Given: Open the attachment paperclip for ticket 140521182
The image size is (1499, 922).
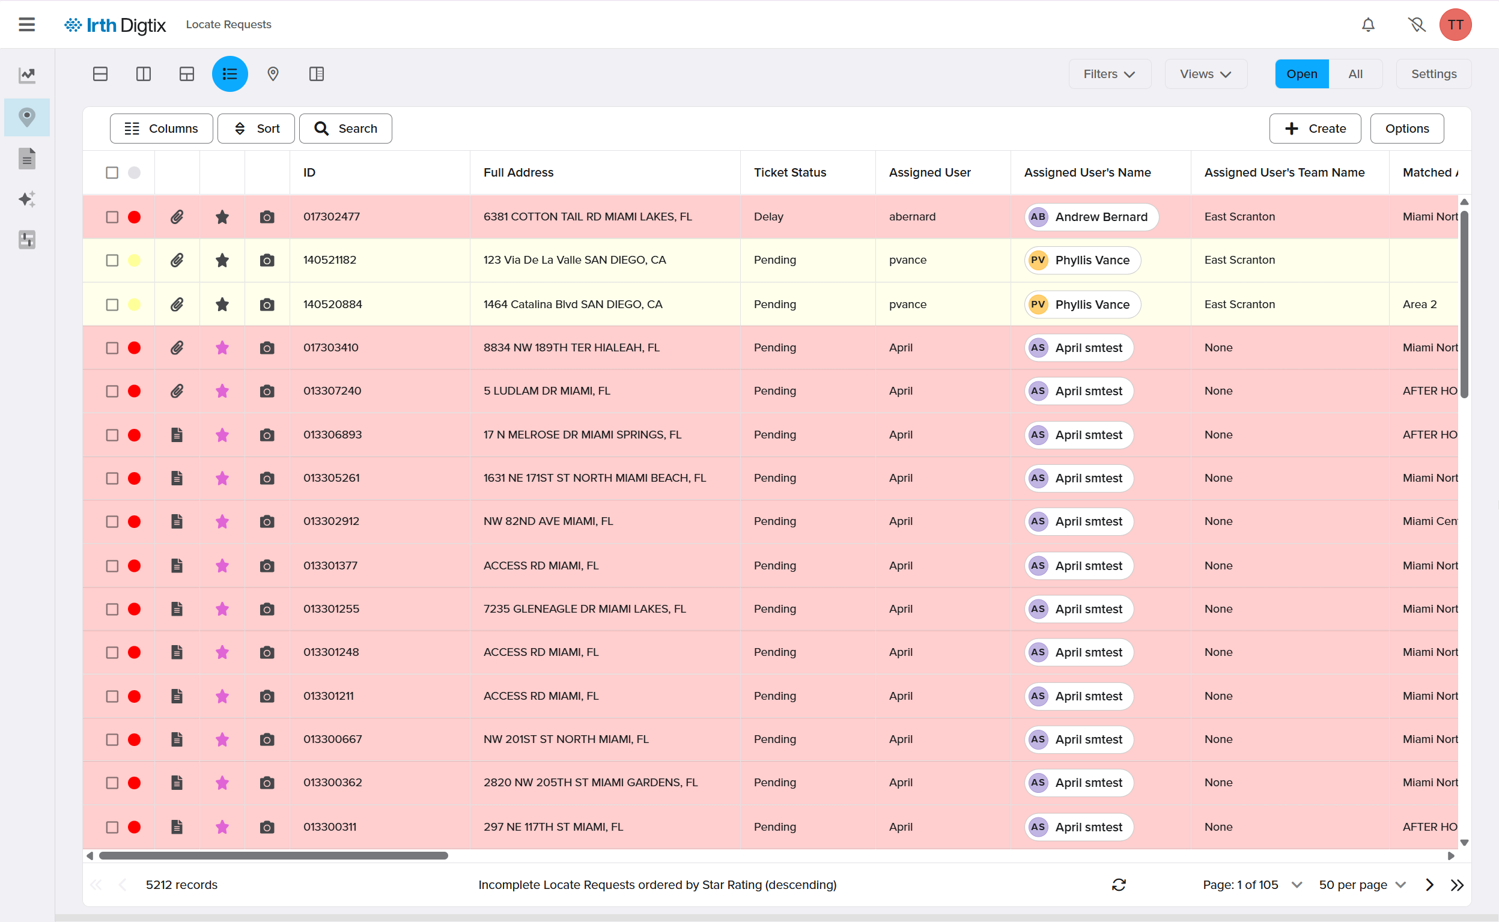Looking at the screenshot, I should [177, 260].
